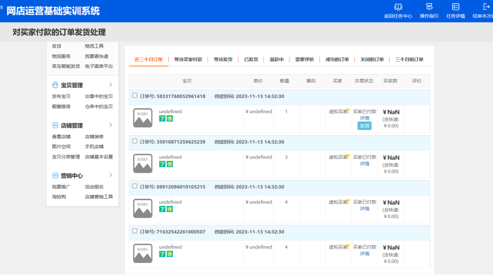
Task: Open the 需要评价 tab
Action: [x=304, y=59]
